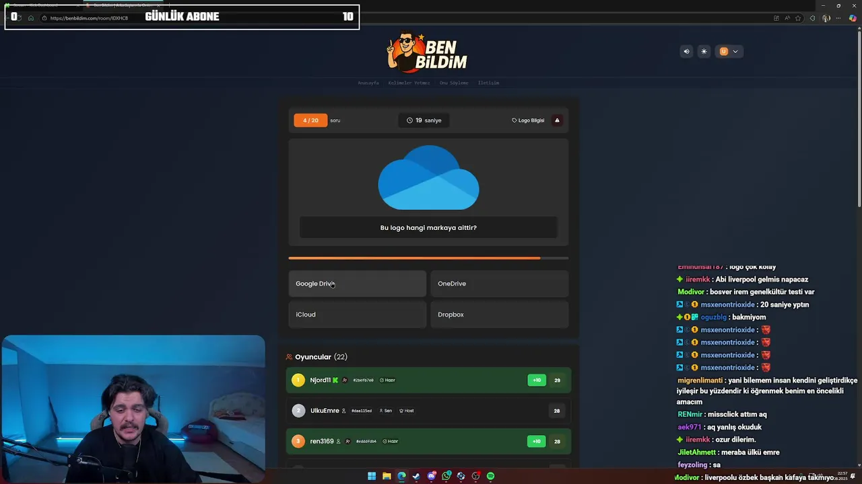Click the add-friend icon next to ren3169

point(347,442)
